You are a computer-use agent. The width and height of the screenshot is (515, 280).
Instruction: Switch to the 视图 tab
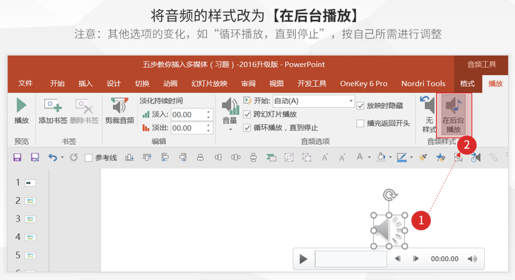(x=276, y=84)
